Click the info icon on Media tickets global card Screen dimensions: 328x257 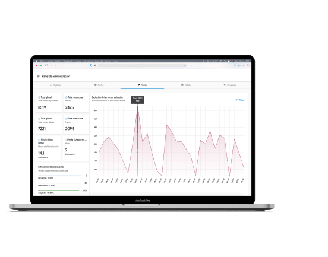(39, 140)
